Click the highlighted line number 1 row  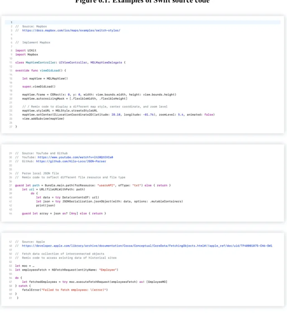[x=143, y=22]
